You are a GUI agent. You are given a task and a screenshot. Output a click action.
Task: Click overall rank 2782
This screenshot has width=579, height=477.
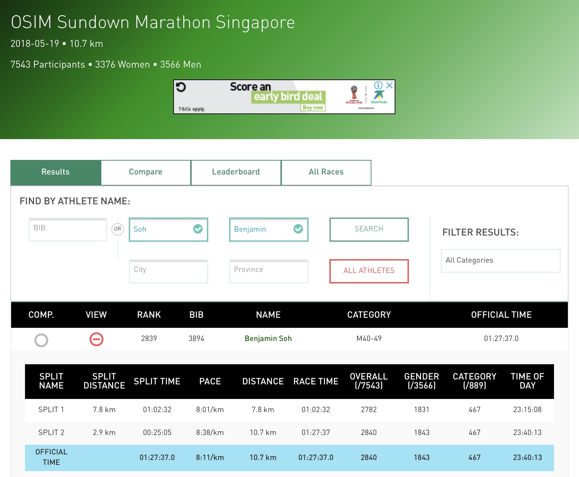tap(369, 410)
